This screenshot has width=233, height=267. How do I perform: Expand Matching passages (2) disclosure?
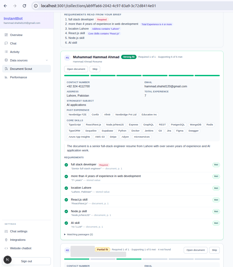pyautogui.click(x=79, y=234)
